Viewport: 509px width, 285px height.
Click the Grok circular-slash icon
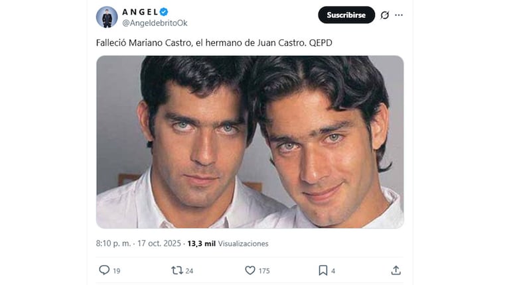[x=385, y=15]
